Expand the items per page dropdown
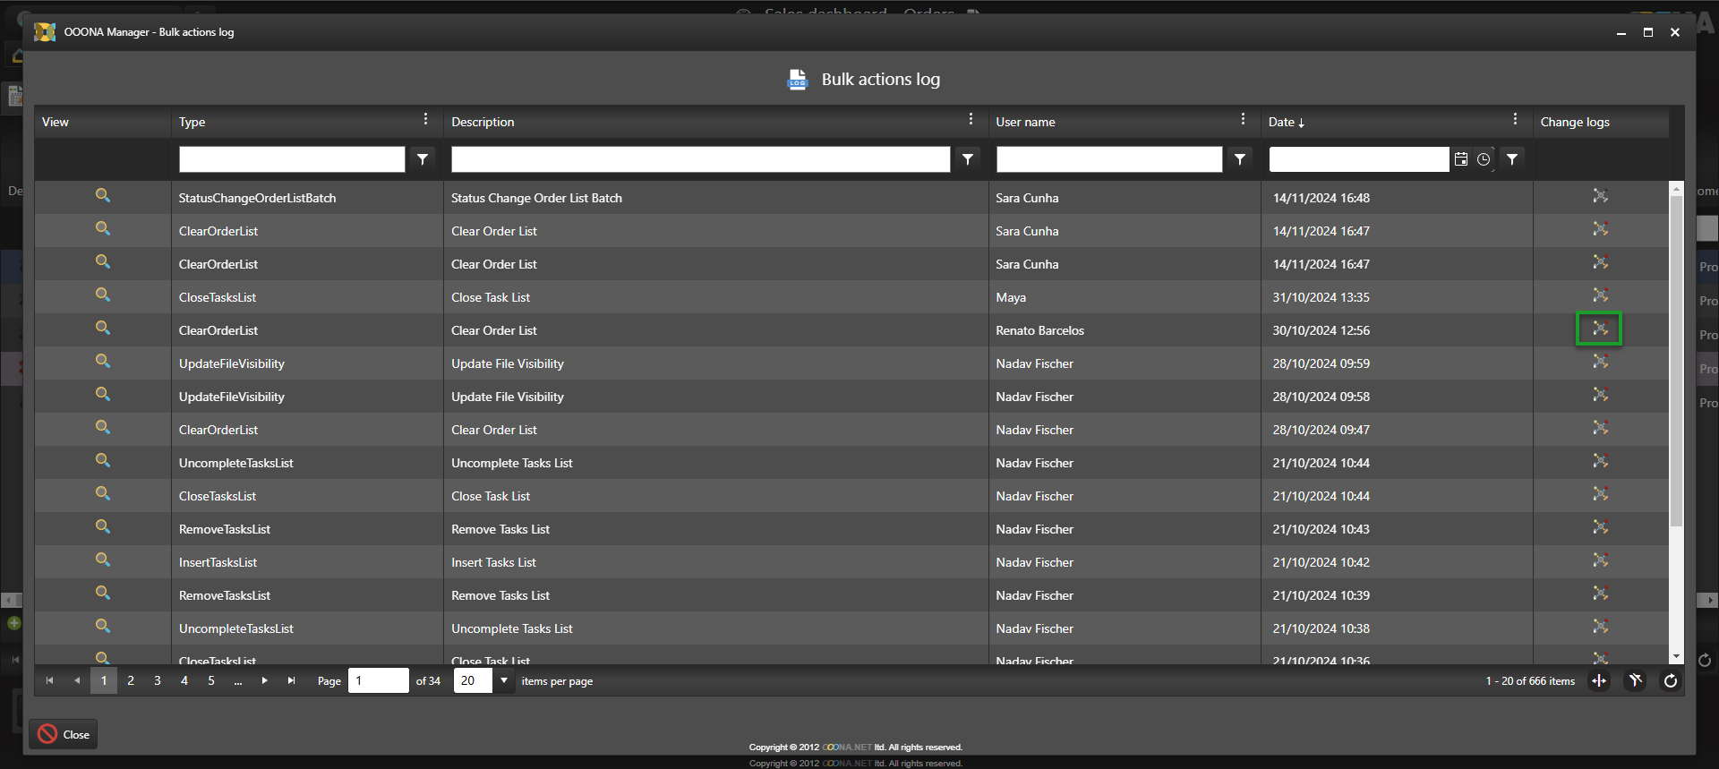This screenshot has width=1719, height=769. [504, 681]
